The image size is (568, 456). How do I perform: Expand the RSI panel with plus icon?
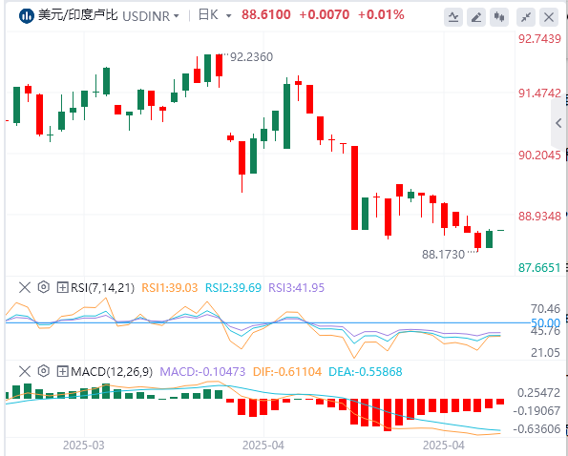pyautogui.click(x=63, y=288)
